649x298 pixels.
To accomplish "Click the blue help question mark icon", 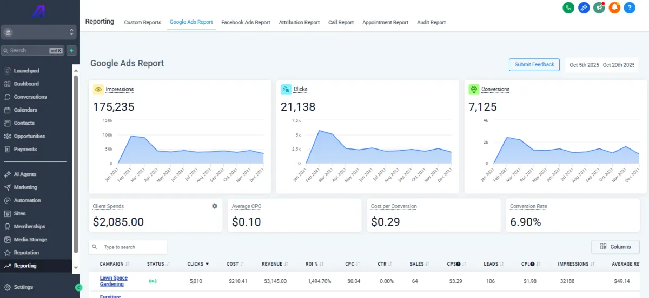I will [x=630, y=8].
